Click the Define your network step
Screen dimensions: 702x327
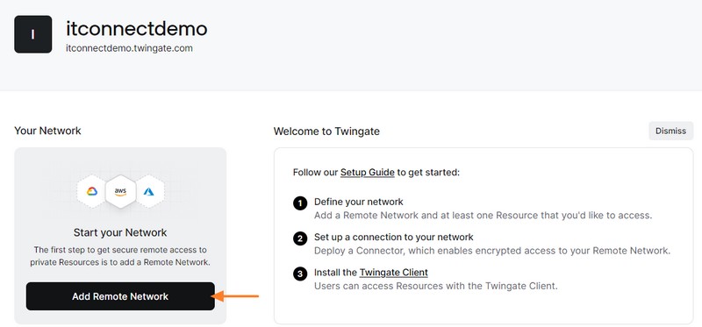[x=359, y=202]
